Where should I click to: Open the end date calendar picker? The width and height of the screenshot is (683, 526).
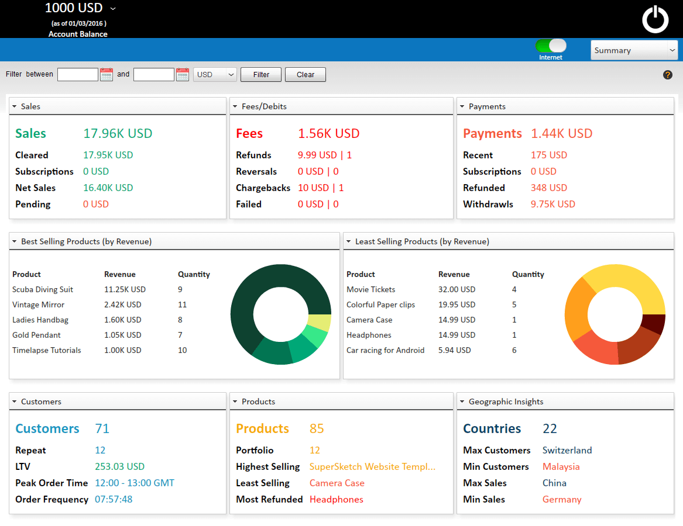coord(183,74)
